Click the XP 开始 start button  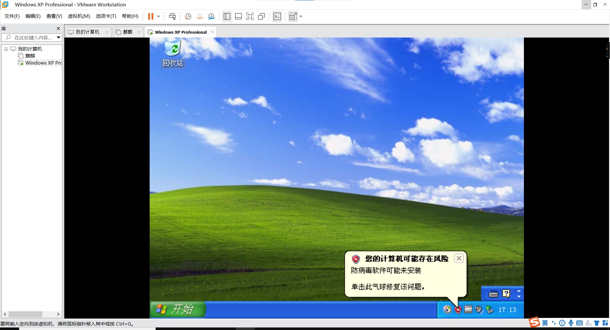178,309
